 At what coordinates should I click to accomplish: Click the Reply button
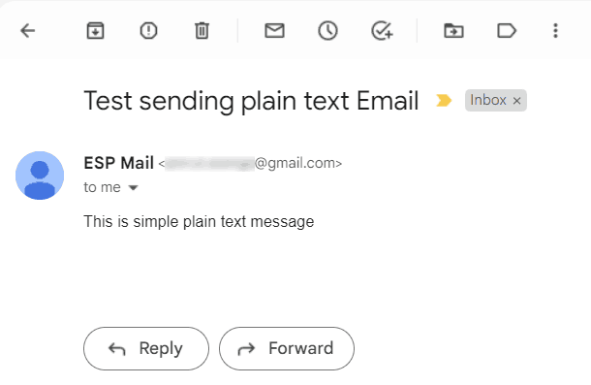(146, 348)
